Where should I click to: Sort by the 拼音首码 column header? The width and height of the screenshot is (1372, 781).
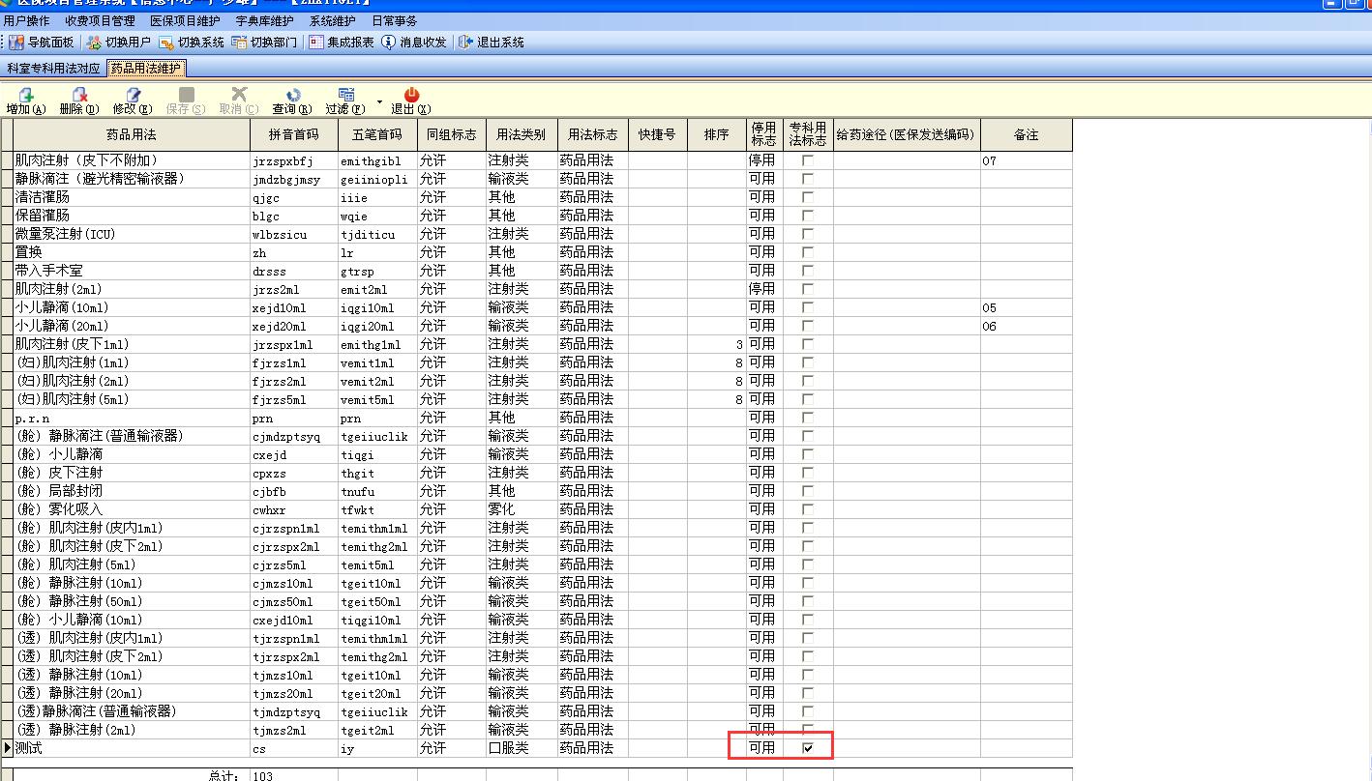pyautogui.click(x=294, y=135)
